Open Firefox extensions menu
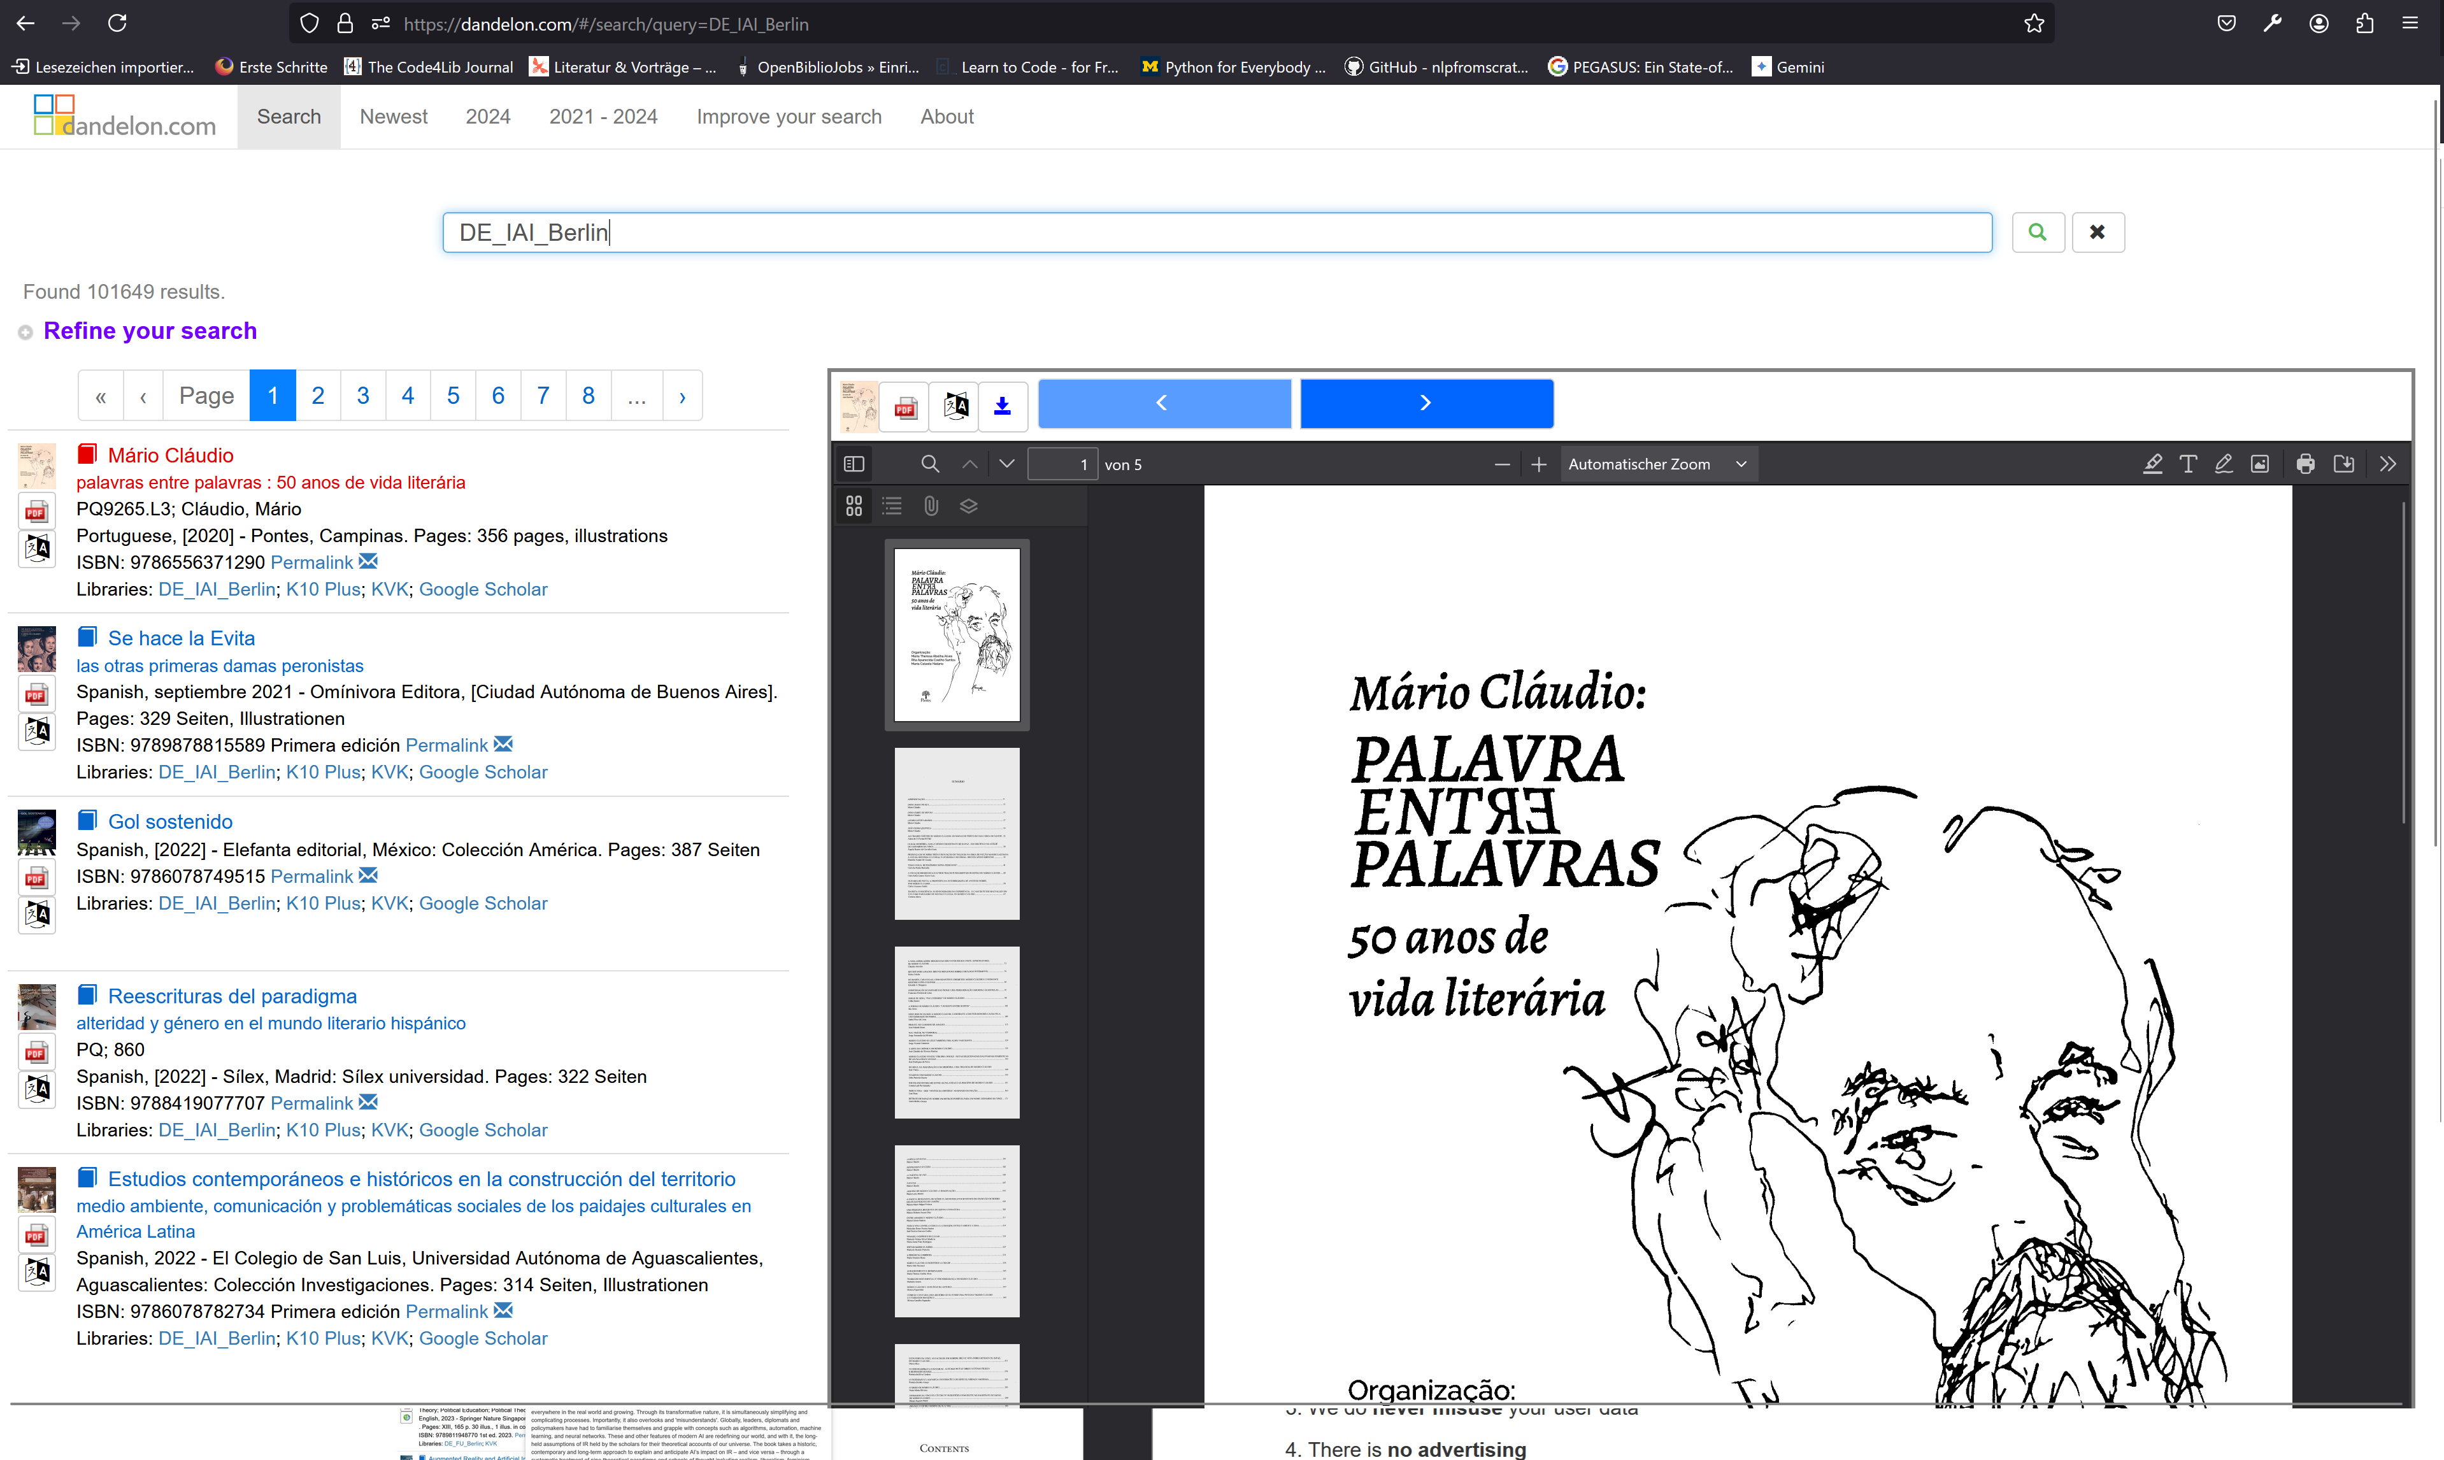This screenshot has height=1460, width=2444. click(x=2364, y=24)
